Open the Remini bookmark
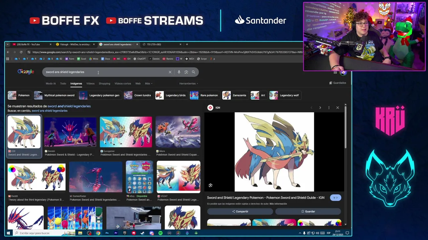This screenshot has width=428, height=240. coord(168,59)
